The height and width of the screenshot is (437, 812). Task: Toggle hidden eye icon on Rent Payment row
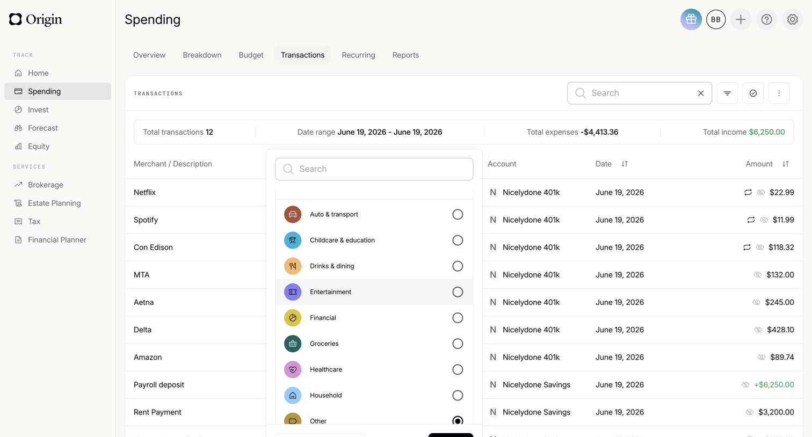(x=750, y=412)
